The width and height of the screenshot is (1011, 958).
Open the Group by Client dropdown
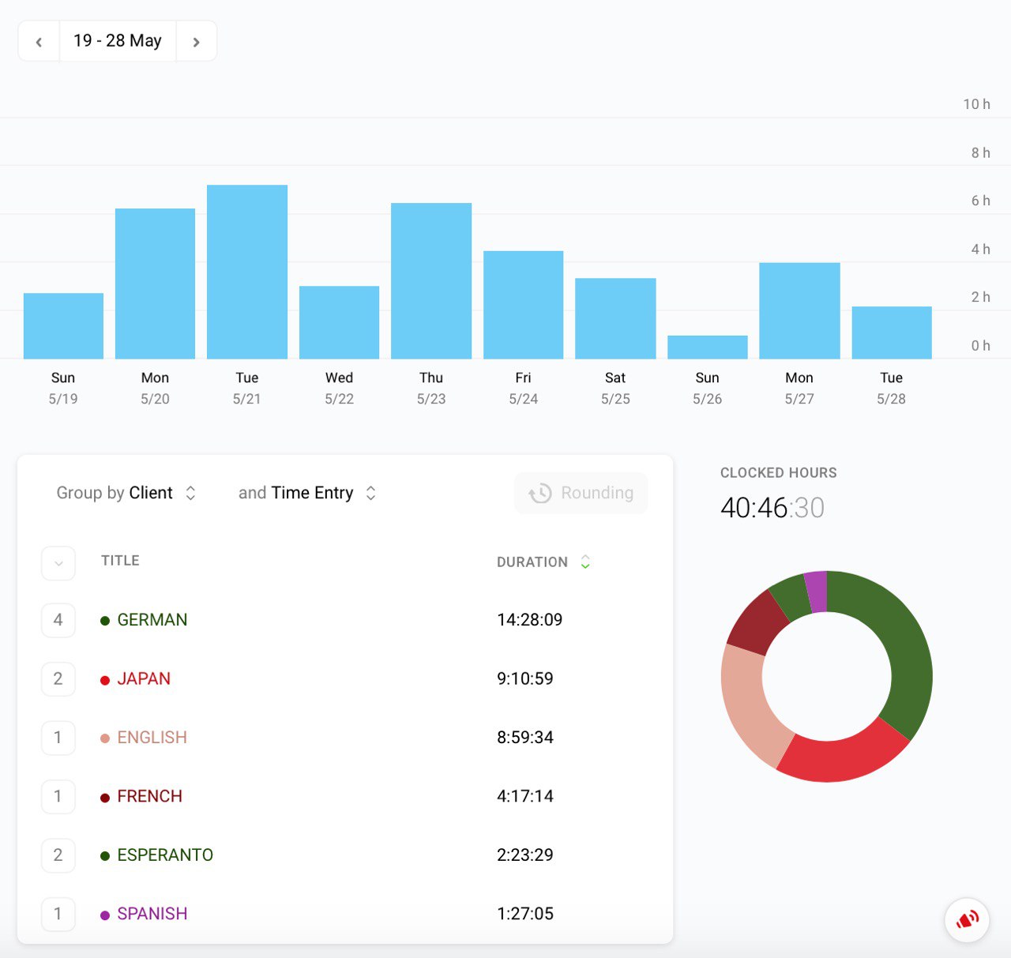pyautogui.click(x=126, y=493)
